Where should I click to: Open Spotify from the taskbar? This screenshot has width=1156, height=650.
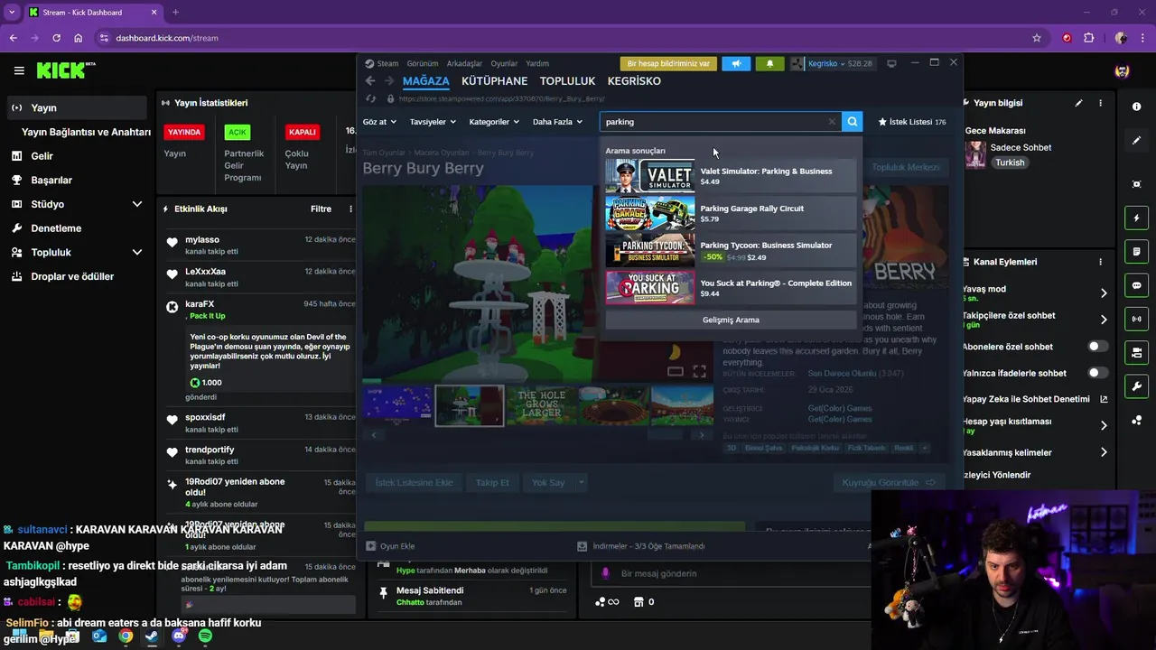click(x=205, y=636)
